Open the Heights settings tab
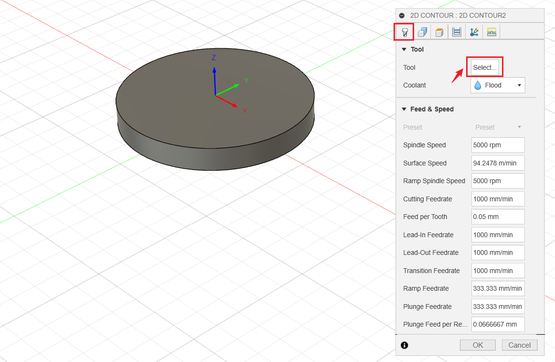The height and width of the screenshot is (362, 555). [x=439, y=32]
